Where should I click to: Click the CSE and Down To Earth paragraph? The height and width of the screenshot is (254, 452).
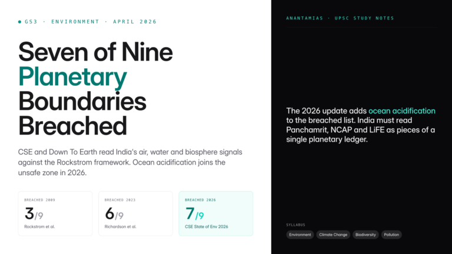(130, 162)
